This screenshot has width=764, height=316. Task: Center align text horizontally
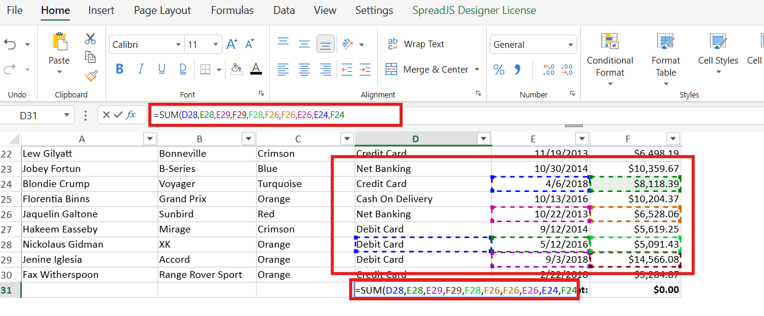point(304,70)
